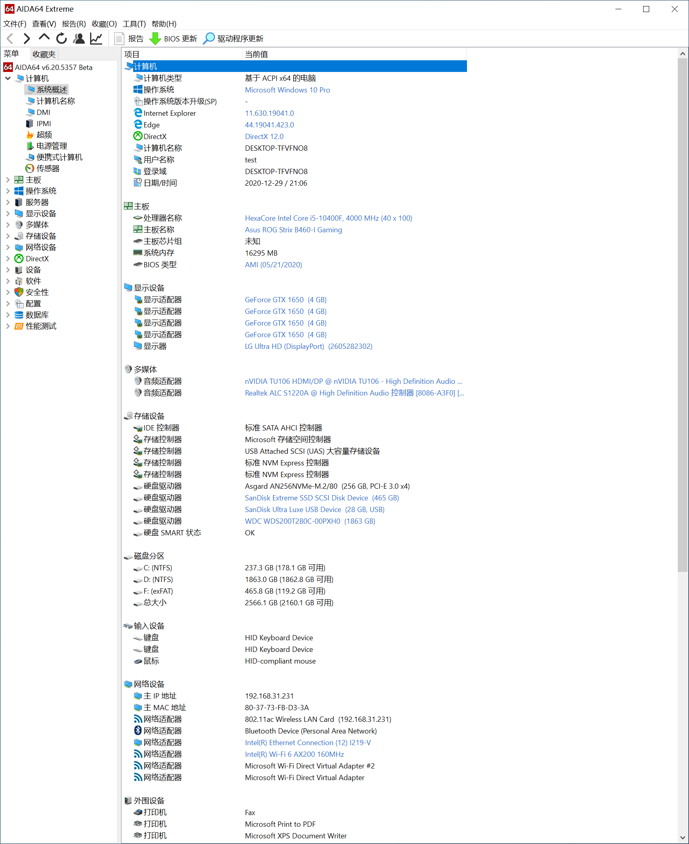689x844 pixels.
Task: Click the vertical scrollbar up arrow
Action: tap(682, 53)
